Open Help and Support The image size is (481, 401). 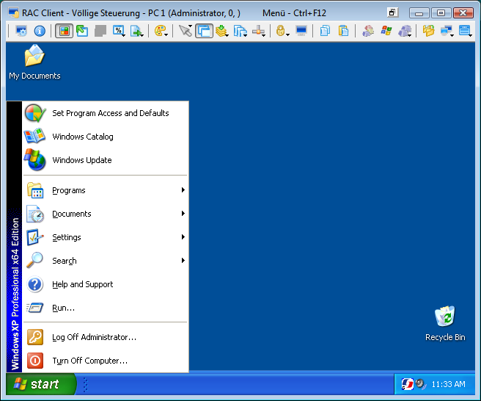point(82,285)
